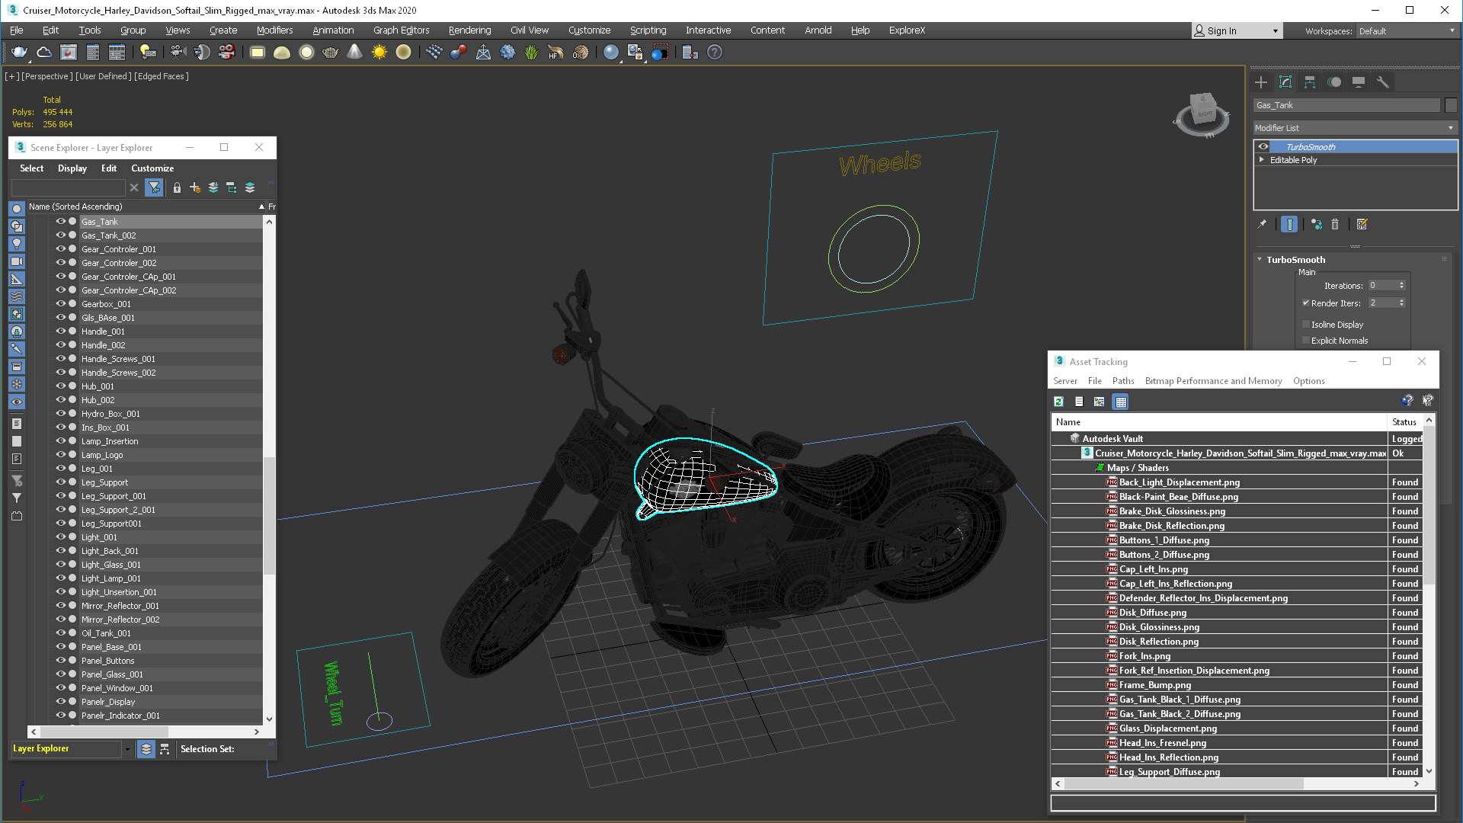This screenshot has width=1463, height=823.
Task: Click the Perspective viewport label
Action: click(x=47, y=76)
